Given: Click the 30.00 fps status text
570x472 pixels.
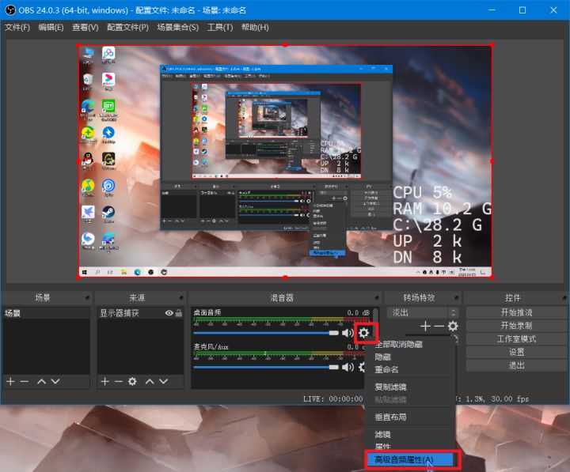Looking at the screenshot, I should click(510, 399).
